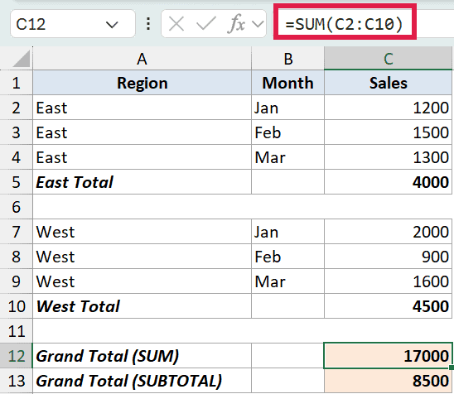The image size is (454, 394).
Task: Select the East Total value 4000
Action: (x=388, y=182)
